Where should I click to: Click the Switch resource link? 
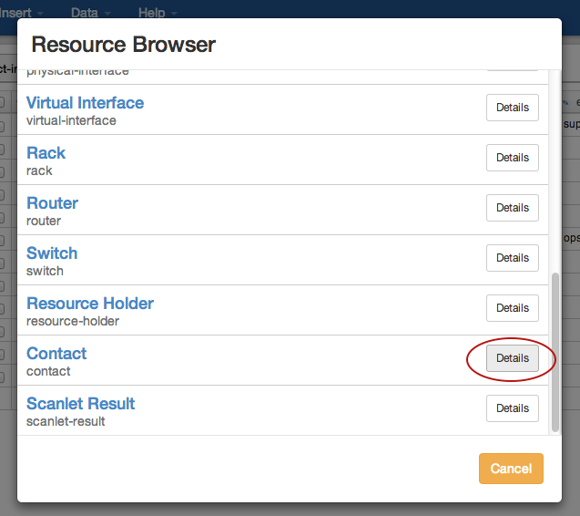click(52, 253)
